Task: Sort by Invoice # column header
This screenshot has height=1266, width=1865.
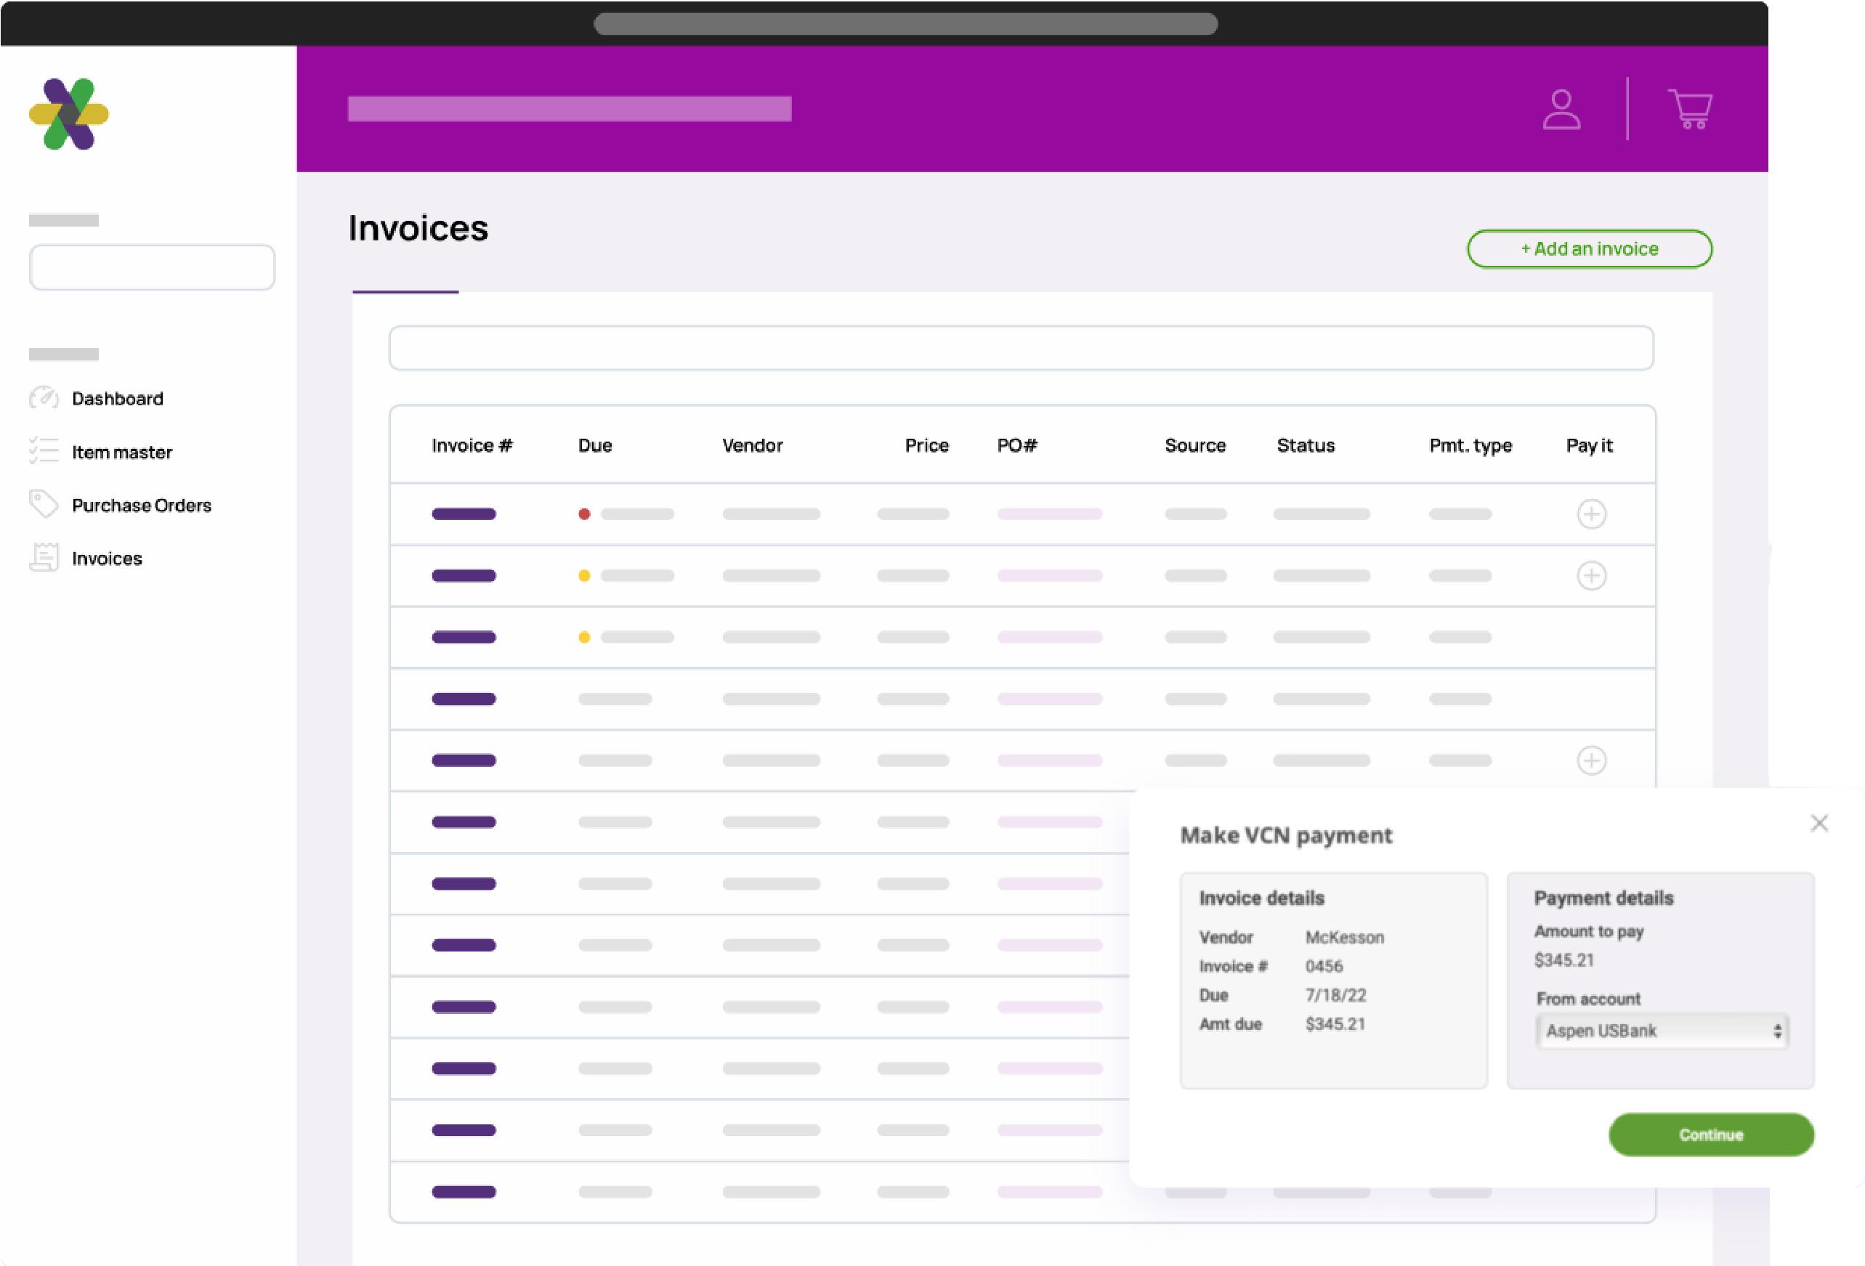Action: coord(472,445)
